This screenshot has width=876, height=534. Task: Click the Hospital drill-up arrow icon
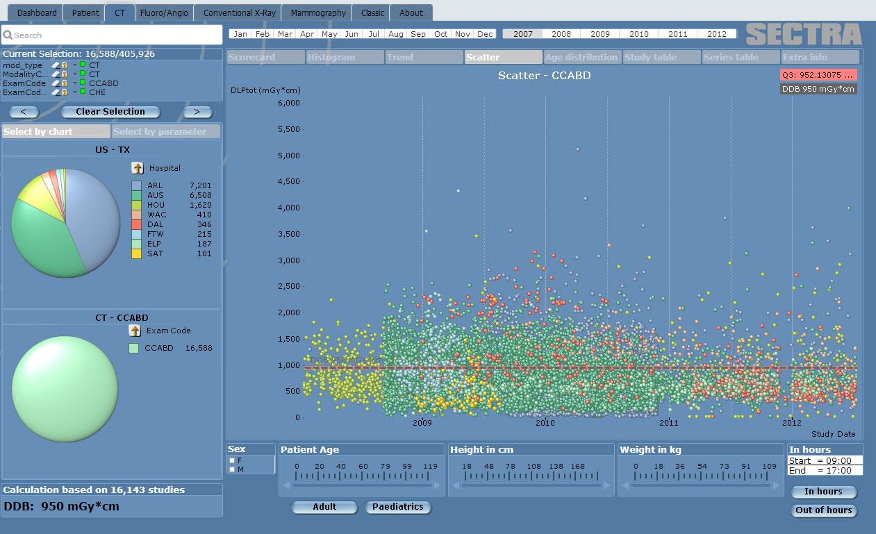(138, 168)
